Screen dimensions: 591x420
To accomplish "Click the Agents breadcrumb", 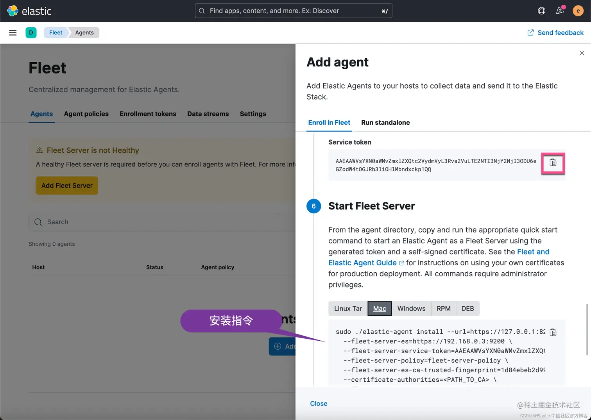I will [x=84, y=33].
